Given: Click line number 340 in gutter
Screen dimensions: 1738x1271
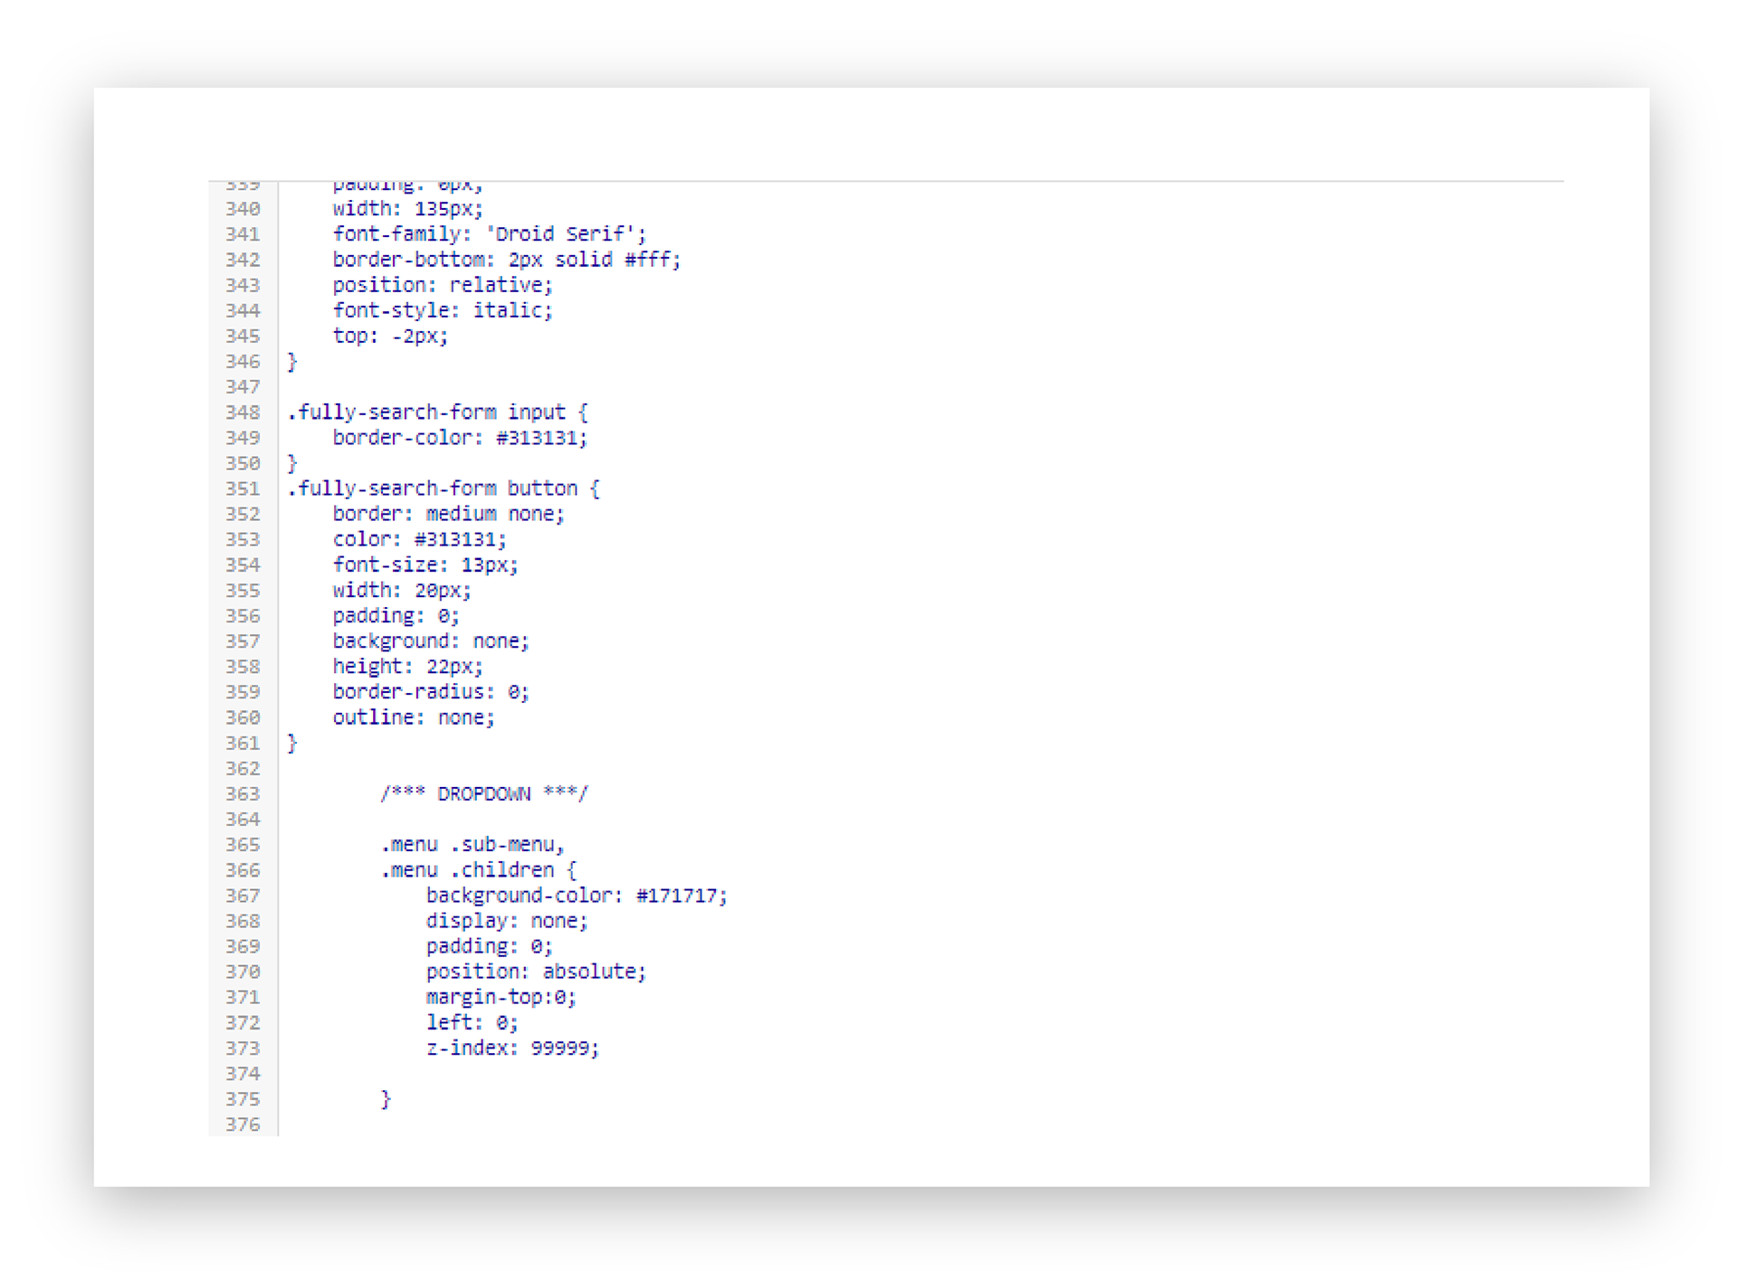Looking at the screenshot, I should [x=243, y=209].
